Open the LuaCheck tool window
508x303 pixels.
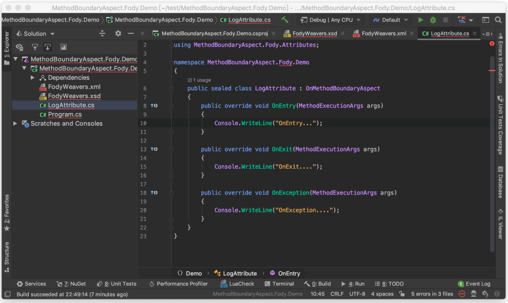237,284
